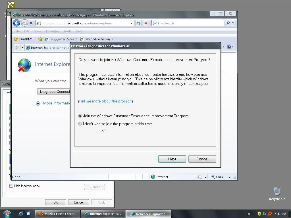Open the Help menu
Image resolution: width=291 pixels, height=218 pixels.
(x=79, y=31)
